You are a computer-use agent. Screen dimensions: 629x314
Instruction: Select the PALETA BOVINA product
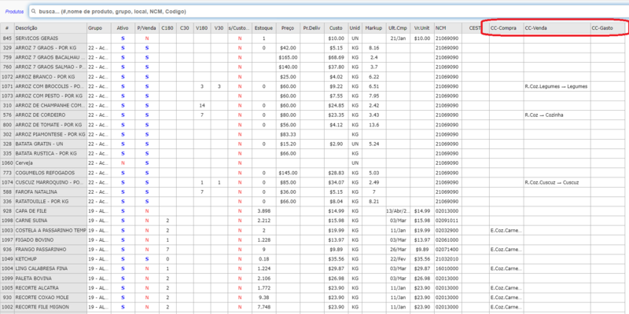[50, 279]
